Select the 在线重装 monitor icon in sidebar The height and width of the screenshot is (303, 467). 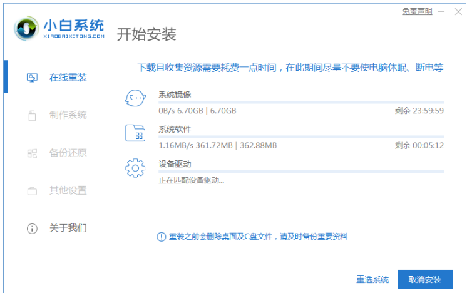tap(32, 78)
